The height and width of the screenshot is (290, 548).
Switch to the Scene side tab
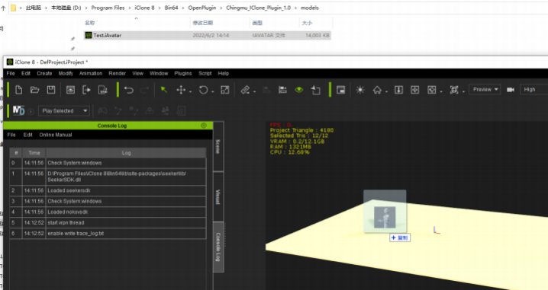click(x=218, y=146)
